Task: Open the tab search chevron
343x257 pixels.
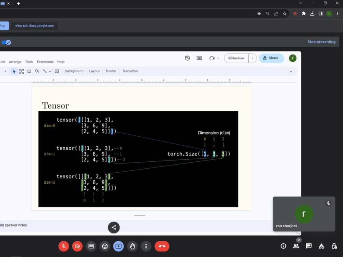Action: [x=301, y=3]
